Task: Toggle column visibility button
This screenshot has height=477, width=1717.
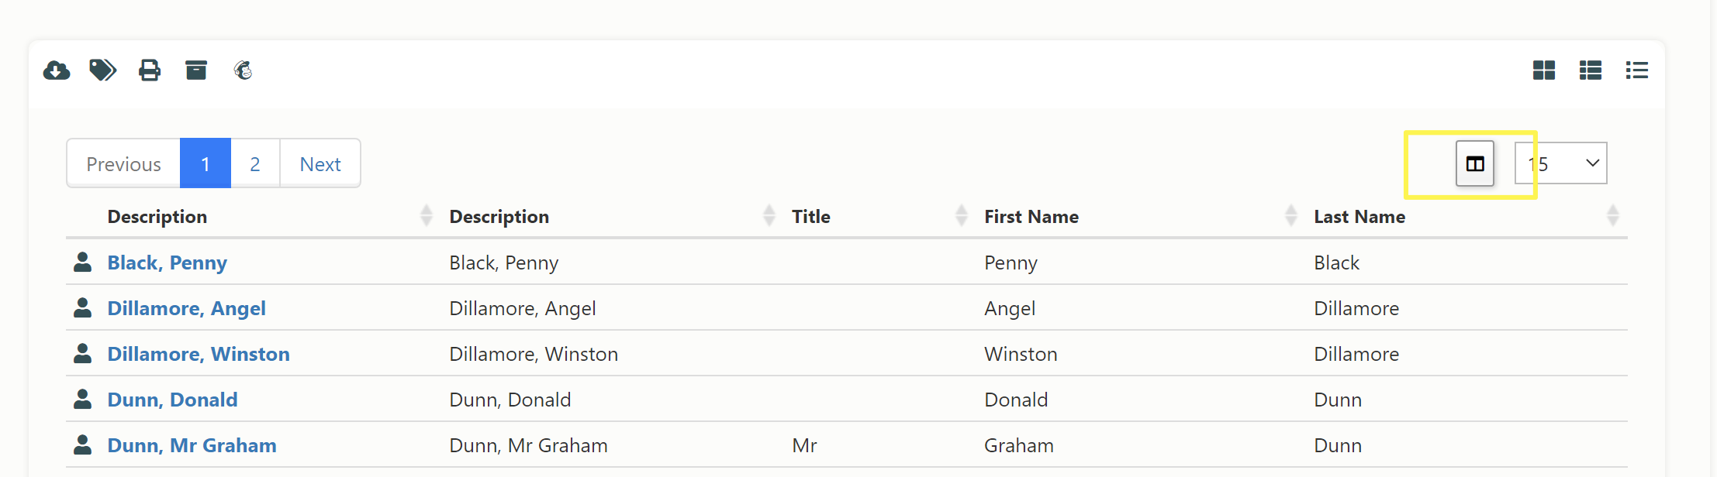Action: (x=1475, y=163)
